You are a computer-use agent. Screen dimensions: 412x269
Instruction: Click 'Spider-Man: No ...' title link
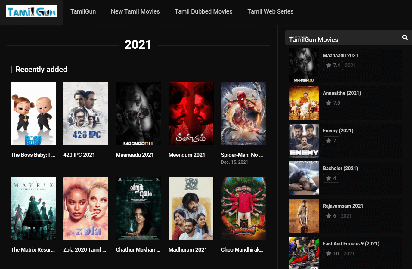(x=242, y=155)
